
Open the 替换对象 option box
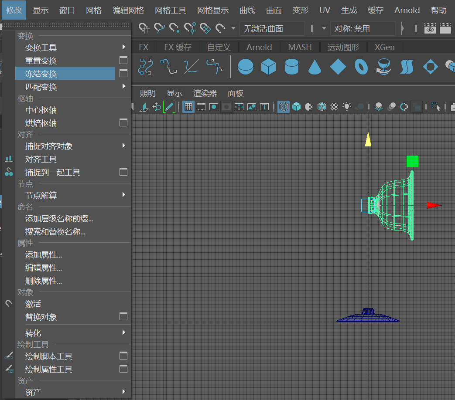[123, 316]
